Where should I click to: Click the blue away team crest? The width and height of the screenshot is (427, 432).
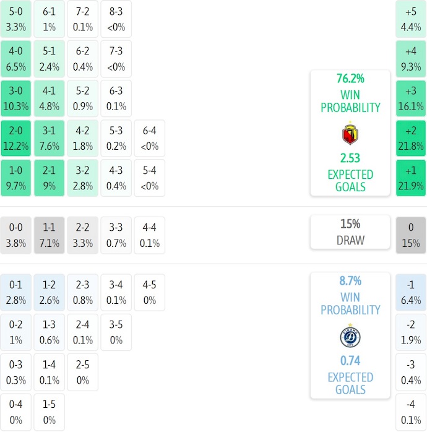click(350, 337)
